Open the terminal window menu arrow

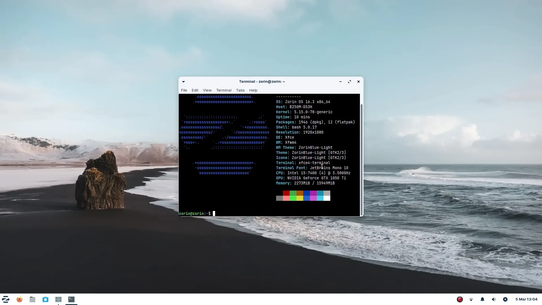183,82
